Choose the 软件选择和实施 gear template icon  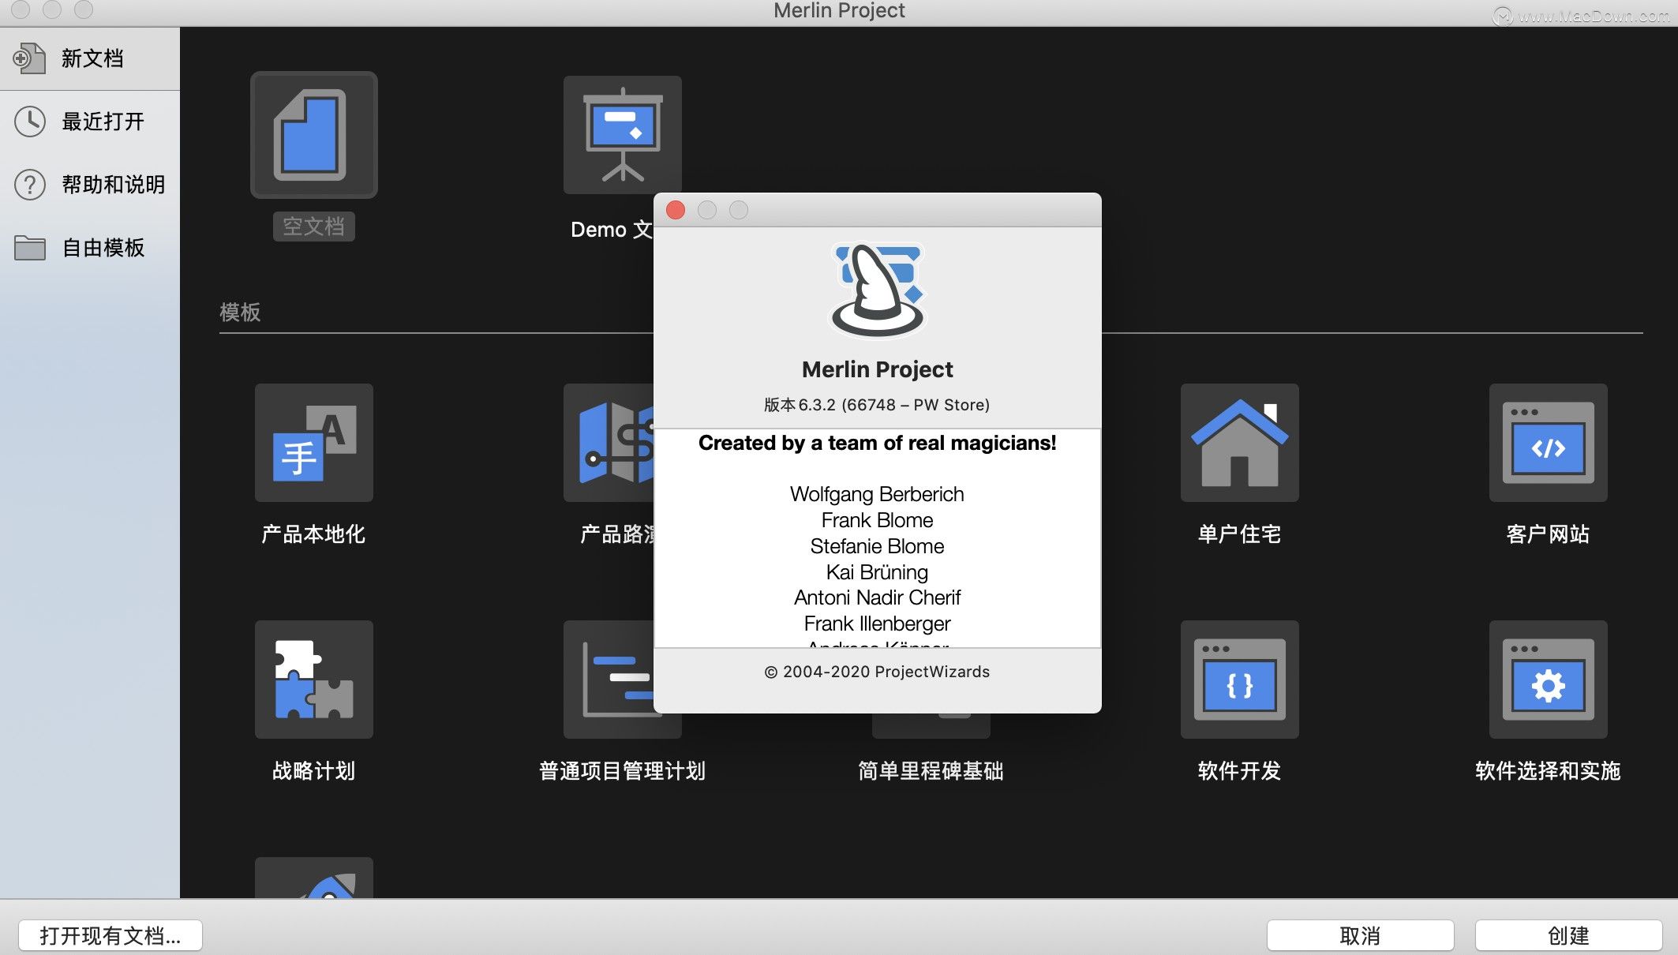pos(1549,680)
